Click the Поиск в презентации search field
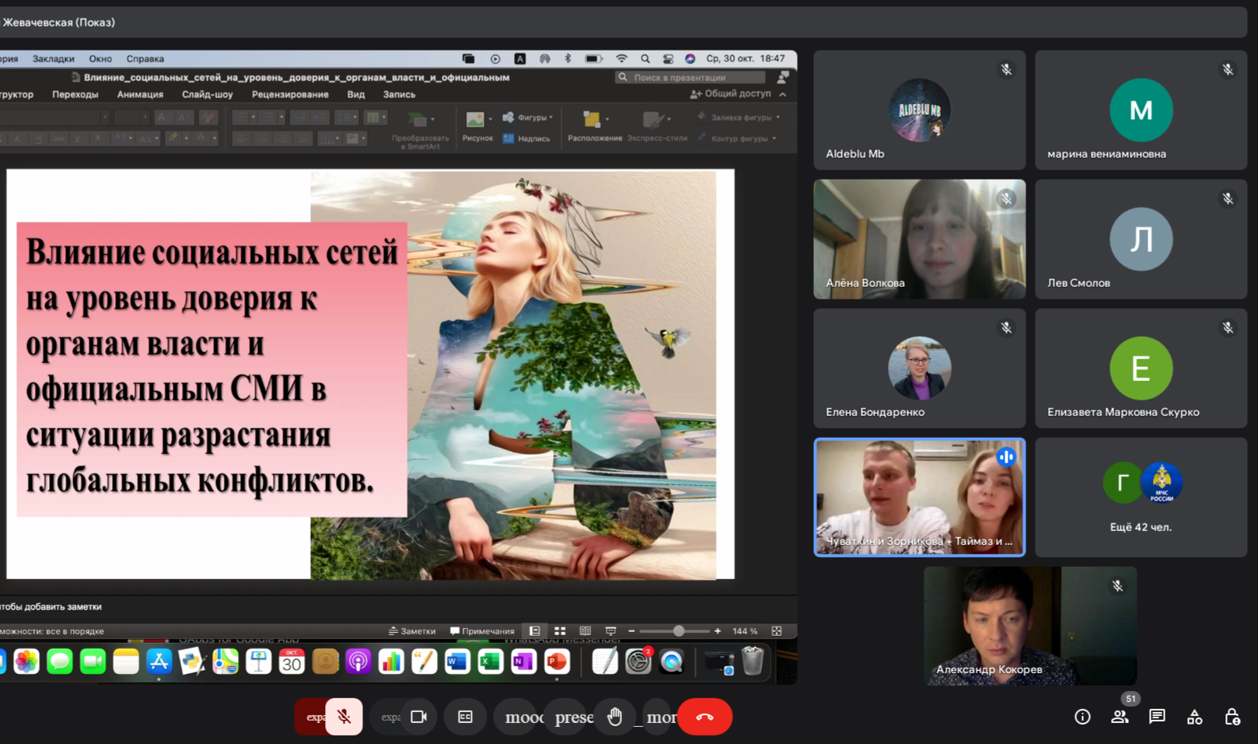The image size is (1258, 744). click(690, 77)
